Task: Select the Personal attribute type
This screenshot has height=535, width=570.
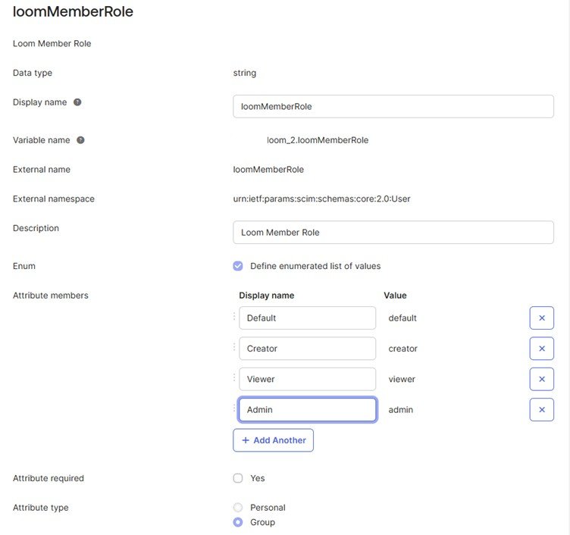Action: point(238,508)
